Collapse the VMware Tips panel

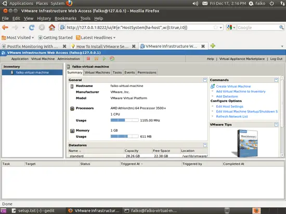point(276,124)
